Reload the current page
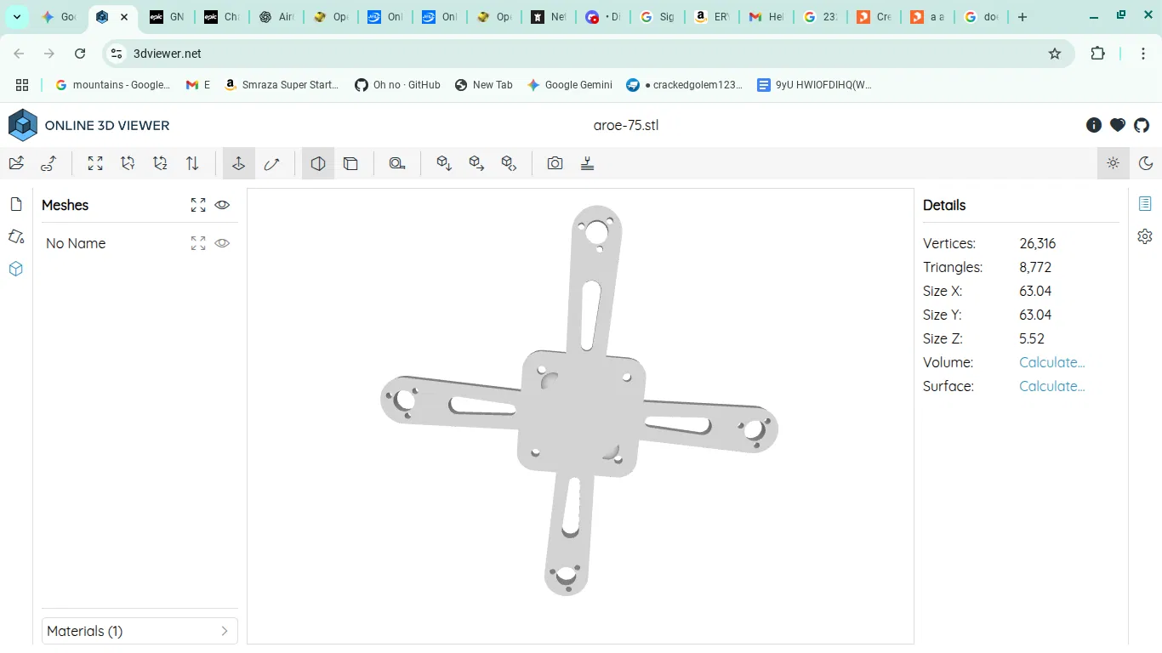1162x653 pixels. (80, 54)
